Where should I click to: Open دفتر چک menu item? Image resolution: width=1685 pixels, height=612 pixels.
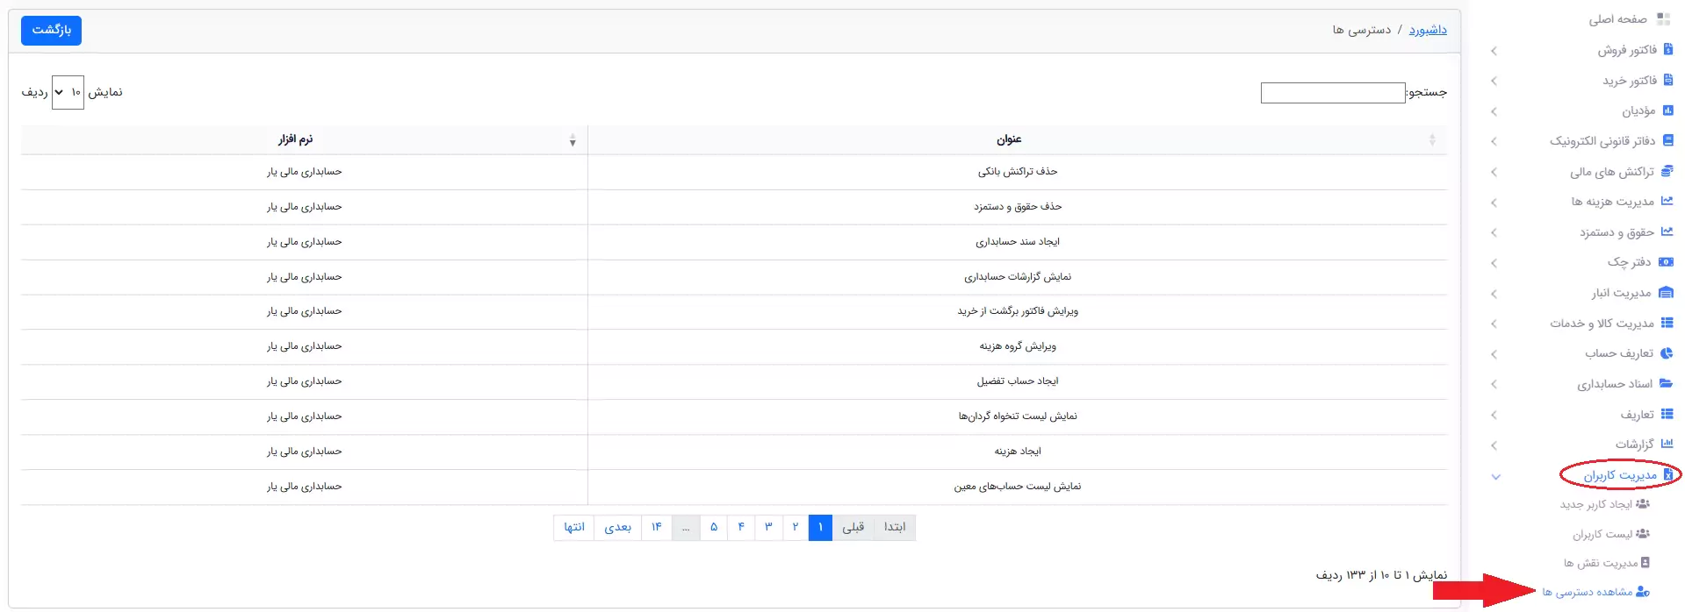[x=1629, y=262]
